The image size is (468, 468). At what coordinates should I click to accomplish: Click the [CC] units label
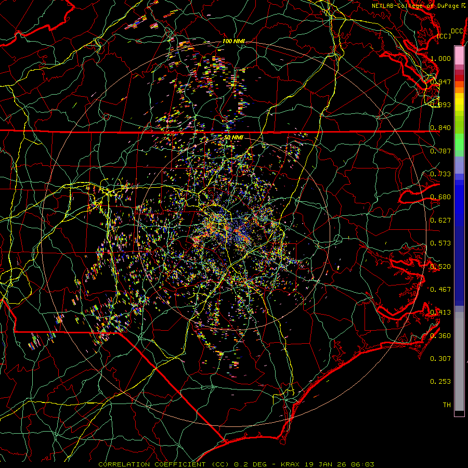coord(444,36)
